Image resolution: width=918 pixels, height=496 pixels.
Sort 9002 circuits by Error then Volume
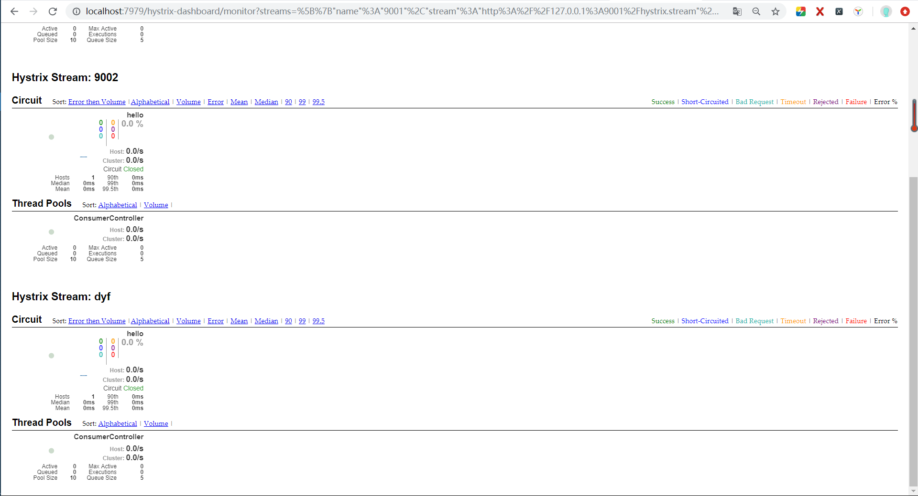(x=97, y=102)
